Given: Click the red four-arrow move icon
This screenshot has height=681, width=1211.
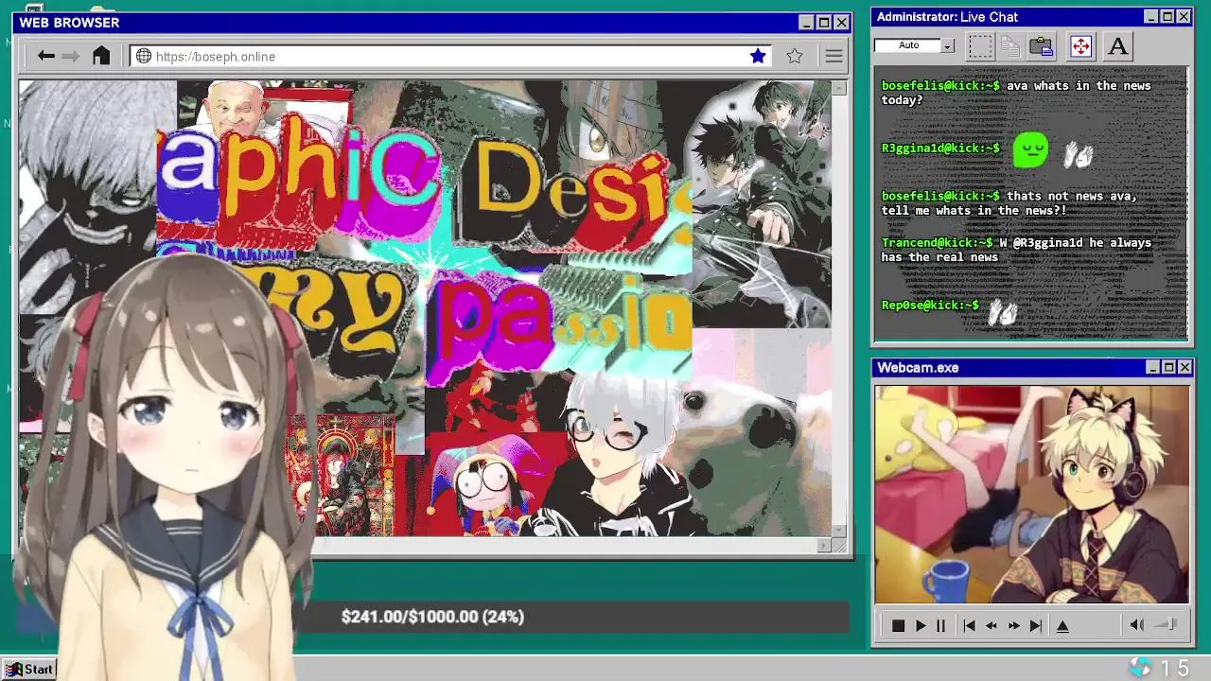Looking at the screenshot, I should (1080, 45).
